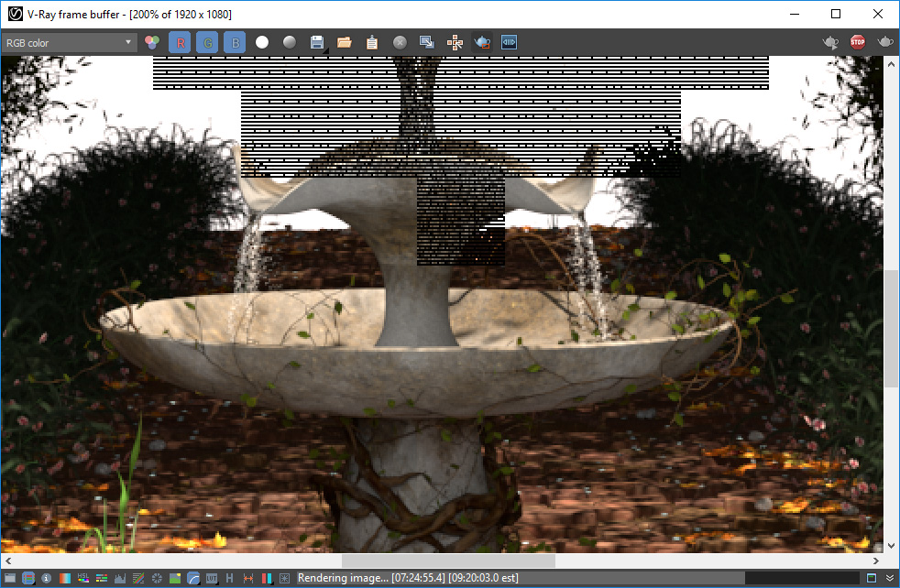Switch to RGB channel view icon

[152, 42]
